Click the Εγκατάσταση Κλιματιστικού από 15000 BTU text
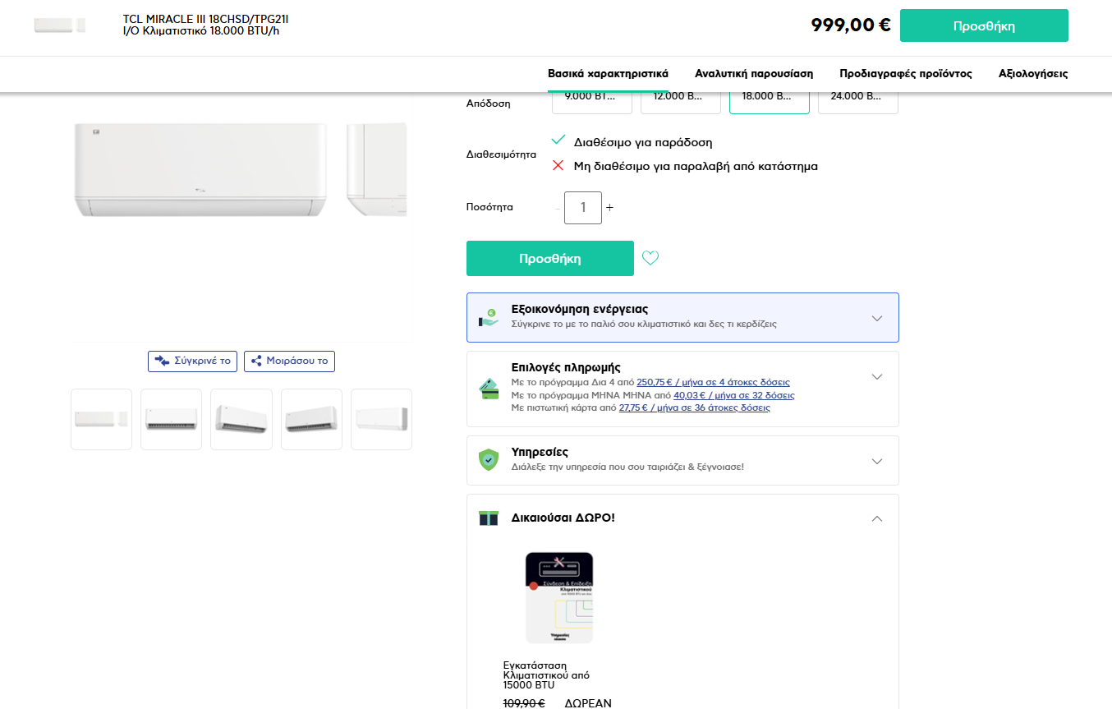The height and width of the screenshot is (709, 1112). tap(546, 675)
